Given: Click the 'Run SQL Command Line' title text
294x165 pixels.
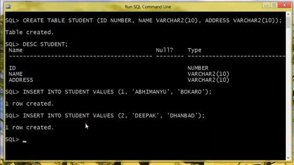Looking at the screenshot, I should coord(148,7).
